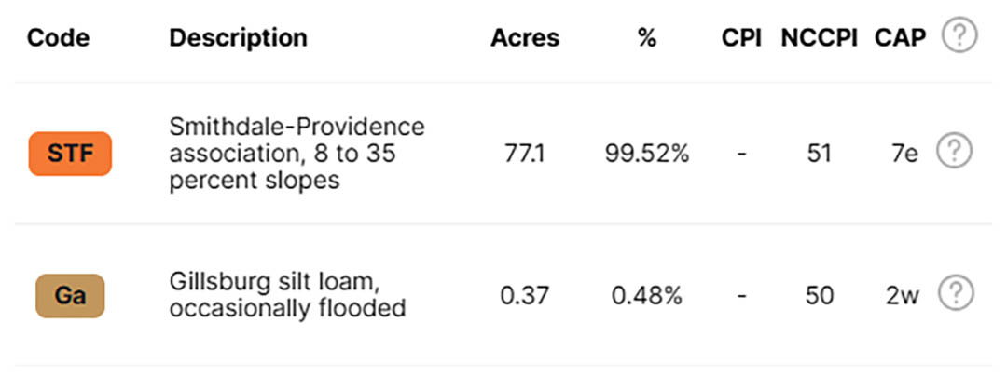Click the 99.52% percentage value

[647, 154]
